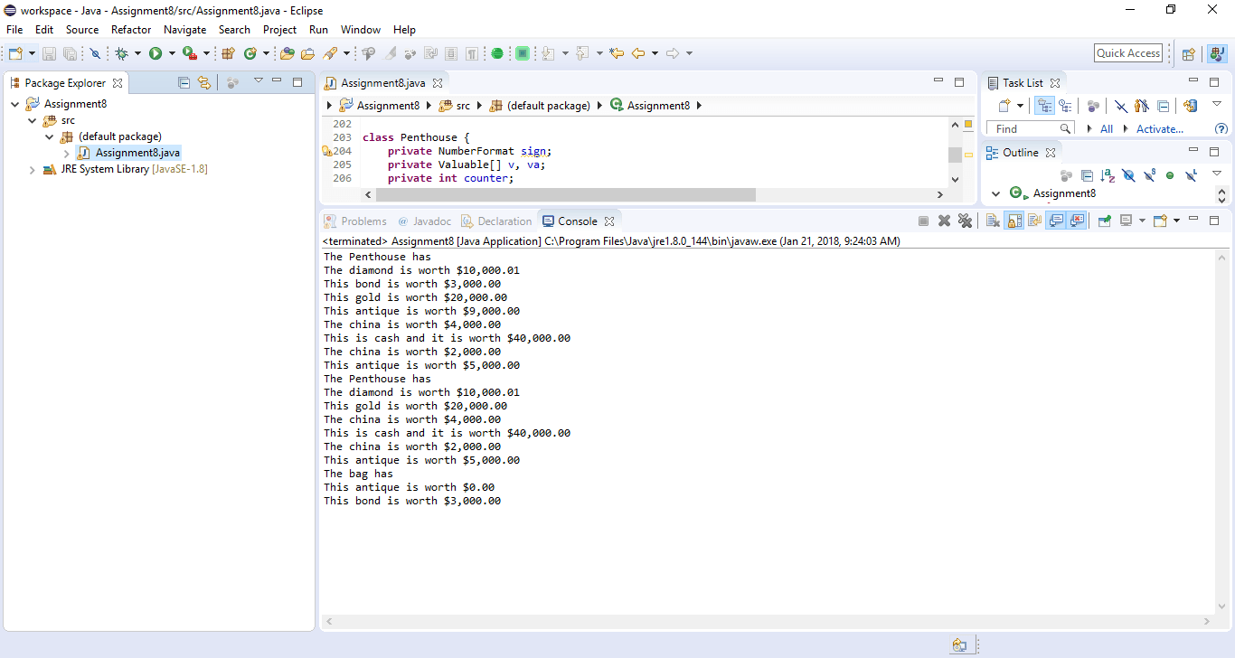Run the program with green Run button

tap(156, 53)
